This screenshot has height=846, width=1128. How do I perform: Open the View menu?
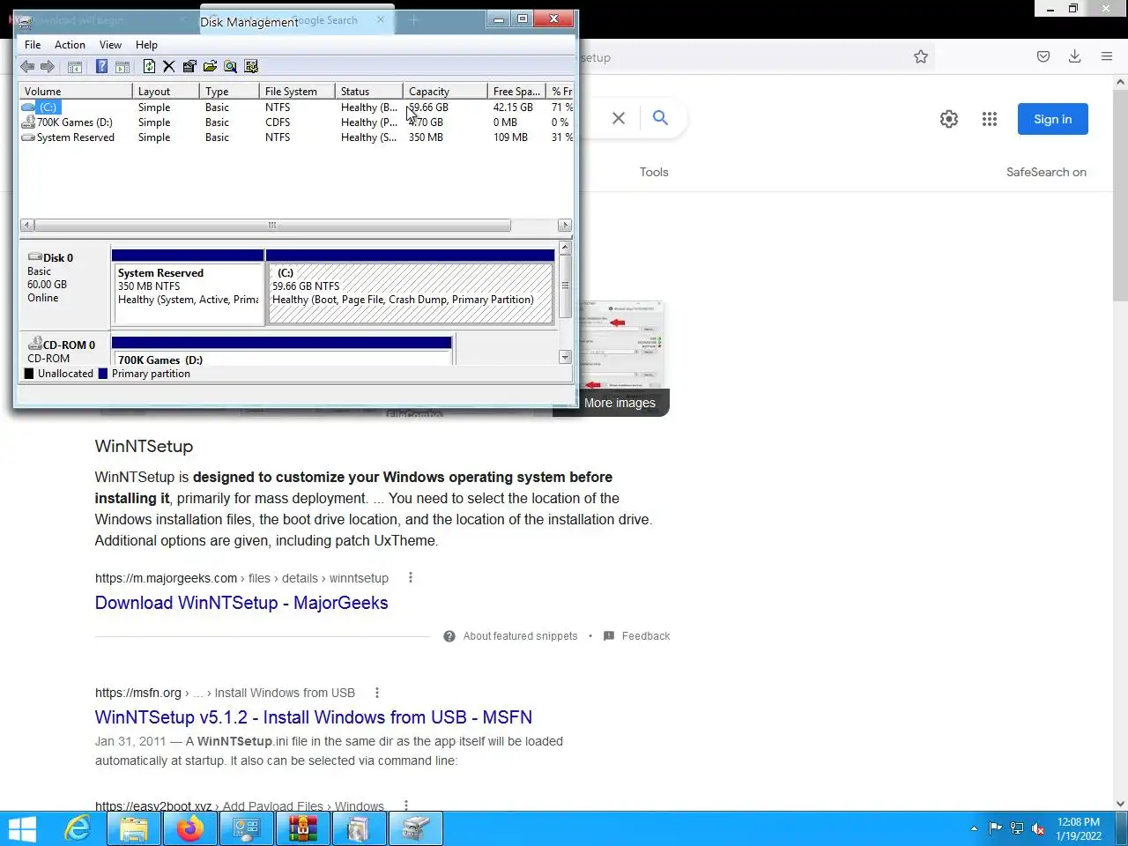(110, 45)
